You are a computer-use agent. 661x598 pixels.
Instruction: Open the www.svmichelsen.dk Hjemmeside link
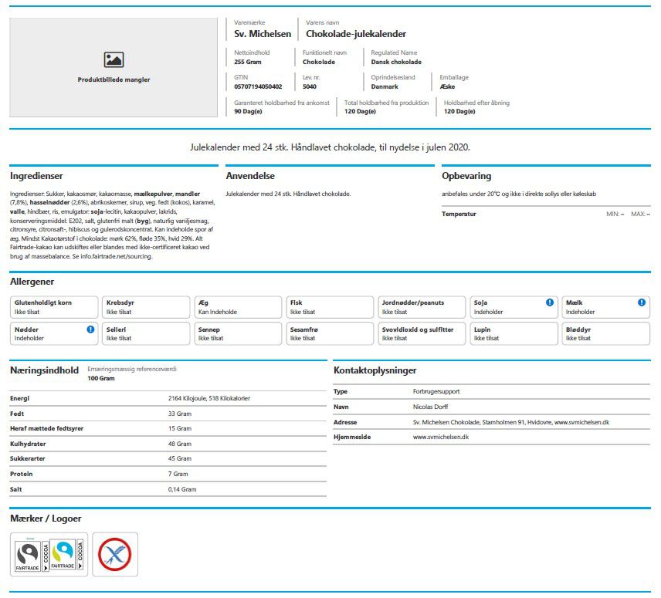coord(440,438)
